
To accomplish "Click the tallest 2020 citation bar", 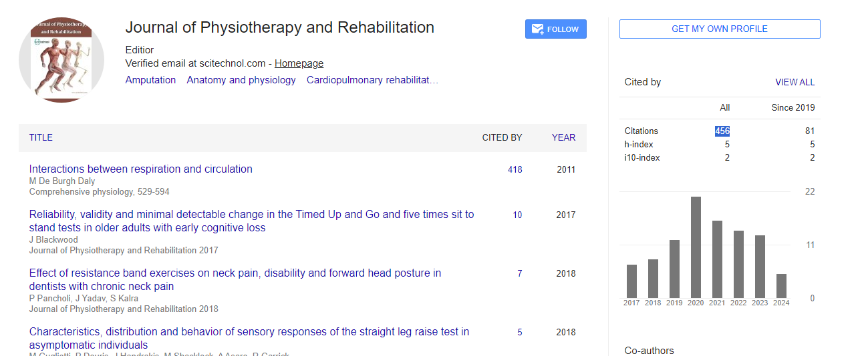I will pos(696,247).
